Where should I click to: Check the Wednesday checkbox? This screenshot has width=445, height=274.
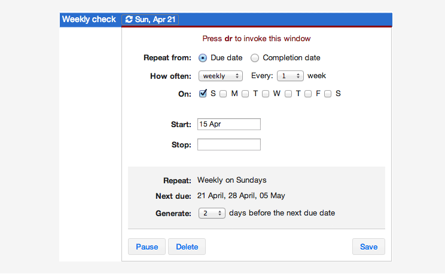tap(266, 94)
